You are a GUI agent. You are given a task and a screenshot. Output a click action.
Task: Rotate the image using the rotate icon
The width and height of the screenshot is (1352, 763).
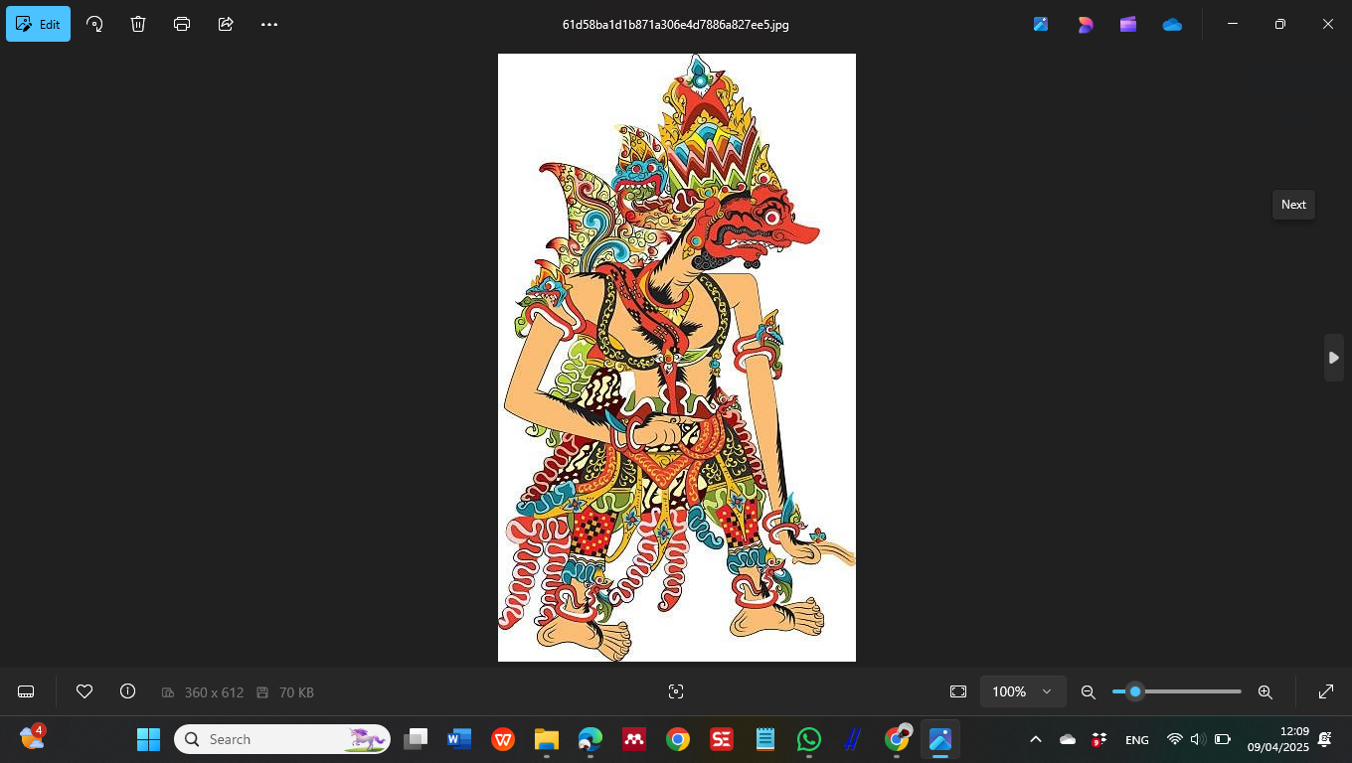[94, 24]
